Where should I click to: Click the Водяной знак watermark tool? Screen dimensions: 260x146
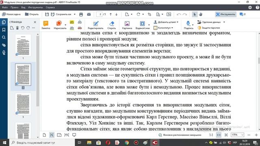(x=143, y=25)
